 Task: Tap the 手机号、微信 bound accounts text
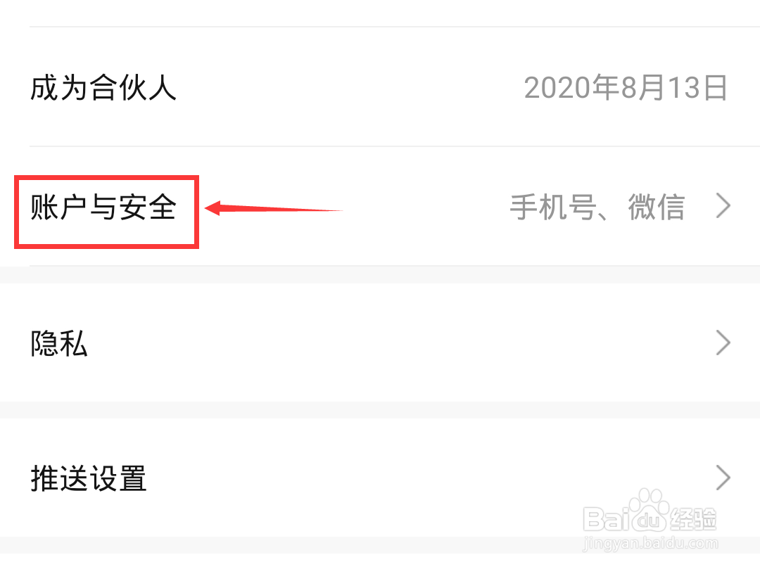pyautogui.click(x=597, y=207)
